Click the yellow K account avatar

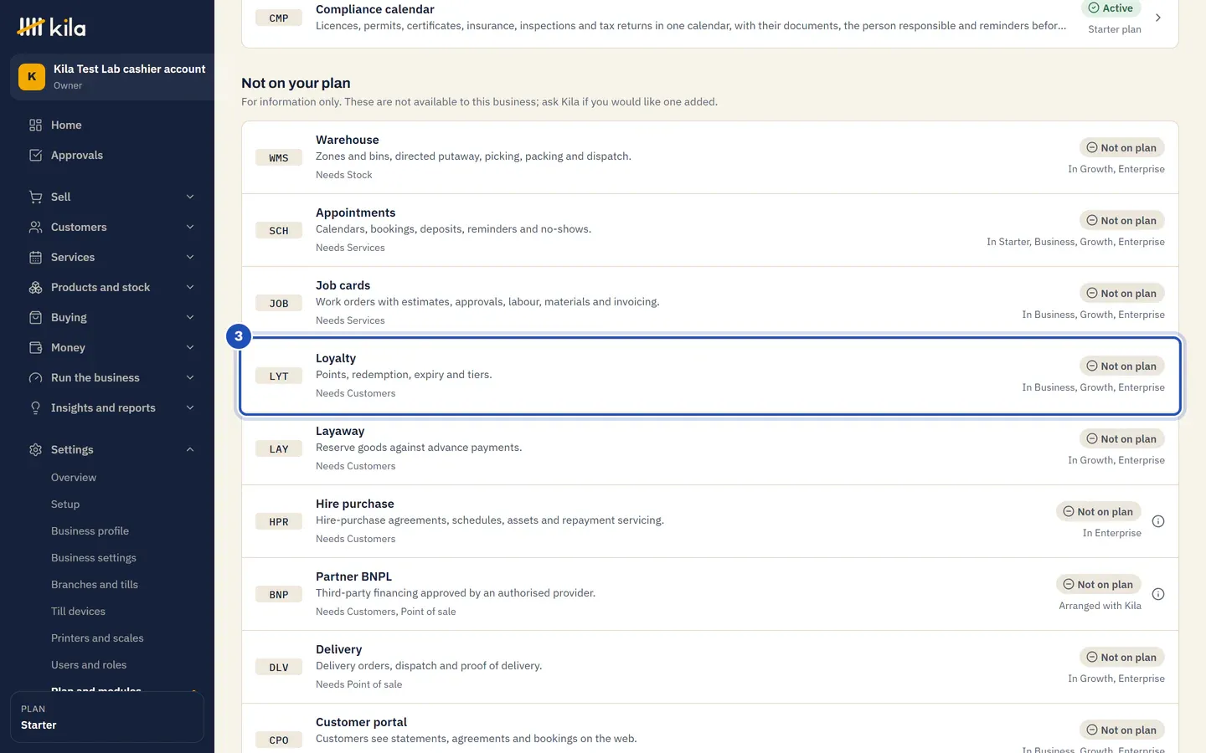[x=32, y=76]
